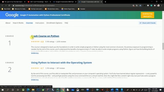Open File Explorer from the taskbar
This screenshot has width=164, height=92.
(x=33, y=90)
